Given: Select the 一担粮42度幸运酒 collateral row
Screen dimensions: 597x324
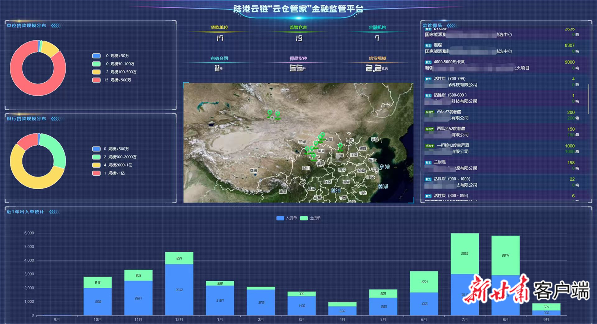Looking at the screenshot, I should pos(504,148).
